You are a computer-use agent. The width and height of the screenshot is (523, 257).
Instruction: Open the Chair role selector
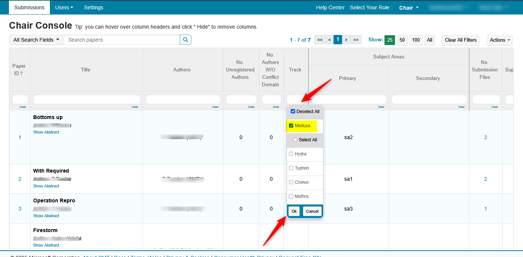(x=409, y=8)
